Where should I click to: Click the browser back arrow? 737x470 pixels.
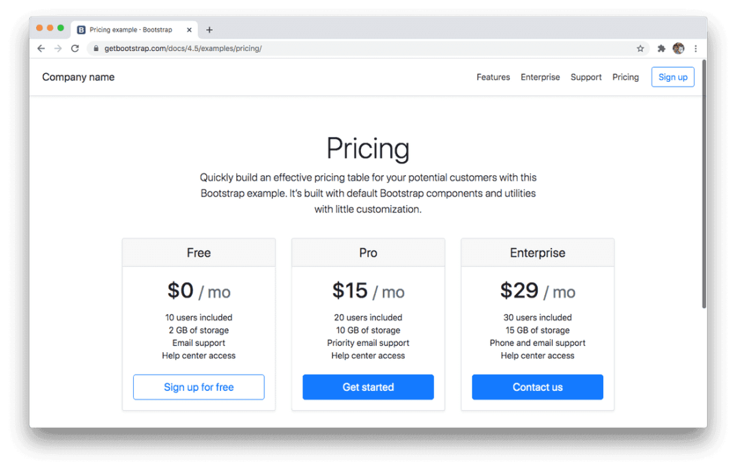pyautogui.click(x=41, y=48)
